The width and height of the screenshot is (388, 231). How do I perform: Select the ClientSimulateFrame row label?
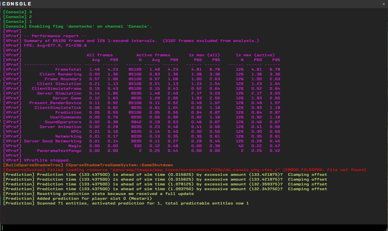click(x=57, y=89)
